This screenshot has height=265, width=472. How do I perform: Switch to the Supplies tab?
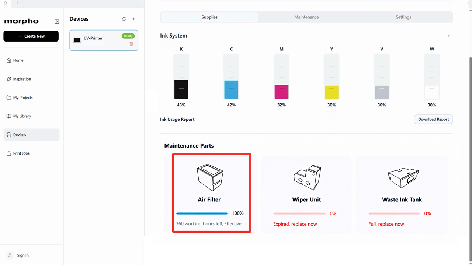[x=209, y=17]
